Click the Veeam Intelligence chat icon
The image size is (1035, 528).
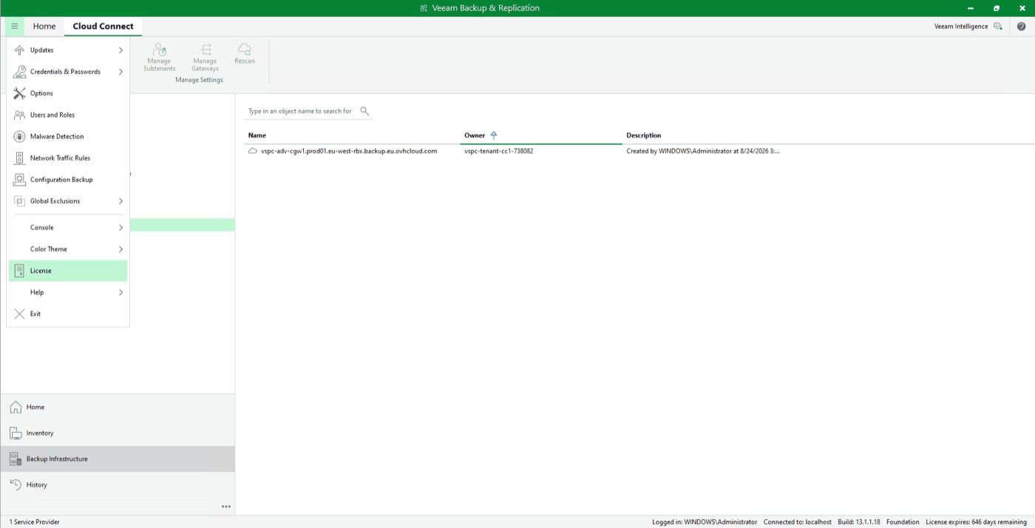(998, 26)
